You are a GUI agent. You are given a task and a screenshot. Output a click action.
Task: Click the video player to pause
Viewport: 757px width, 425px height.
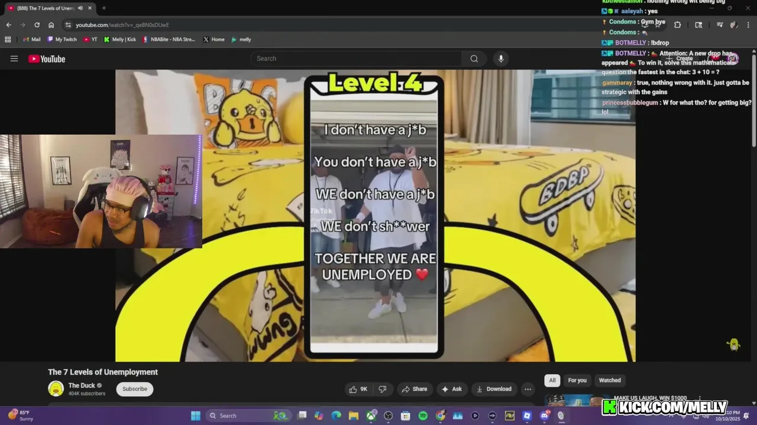[x=375, y=215]
